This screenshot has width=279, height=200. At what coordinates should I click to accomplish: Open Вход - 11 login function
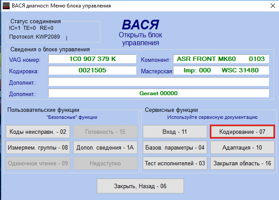point(175,132)
